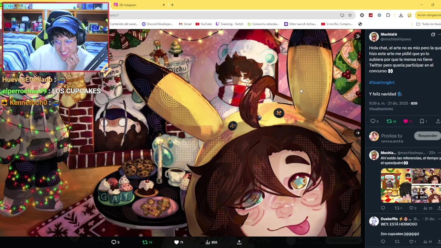View analytics showing 41 on DuskofRa comment
Image resolution: width=441 pixels, height=248 pixels.
[428, 242]
